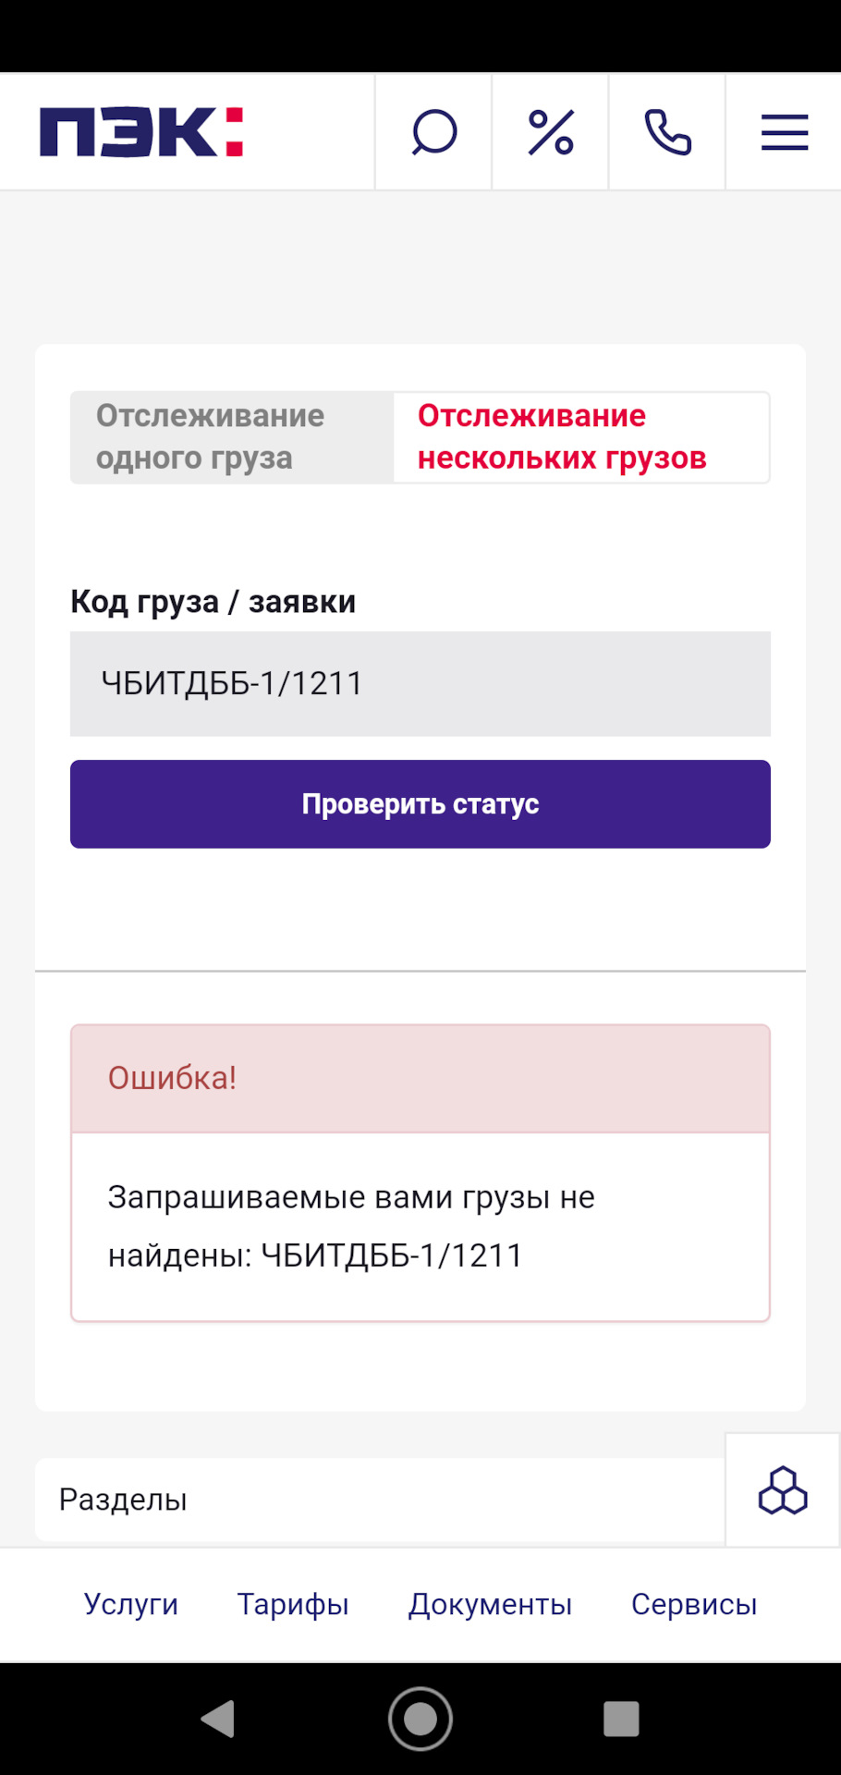The width and height of the screenshot is (841, 1775).
Task: Click the Код груза input field
Action: click(x=420, y=684)
